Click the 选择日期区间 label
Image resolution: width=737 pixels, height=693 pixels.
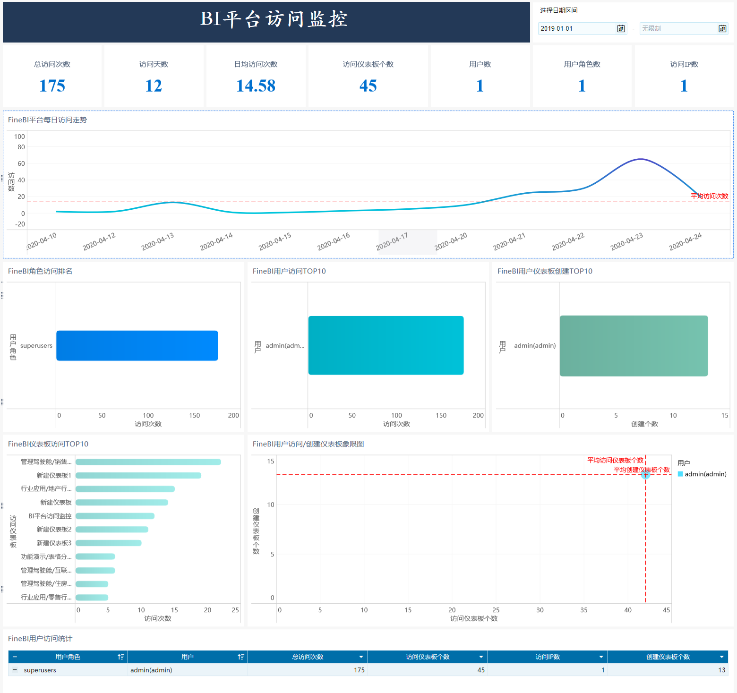point(558,10)
